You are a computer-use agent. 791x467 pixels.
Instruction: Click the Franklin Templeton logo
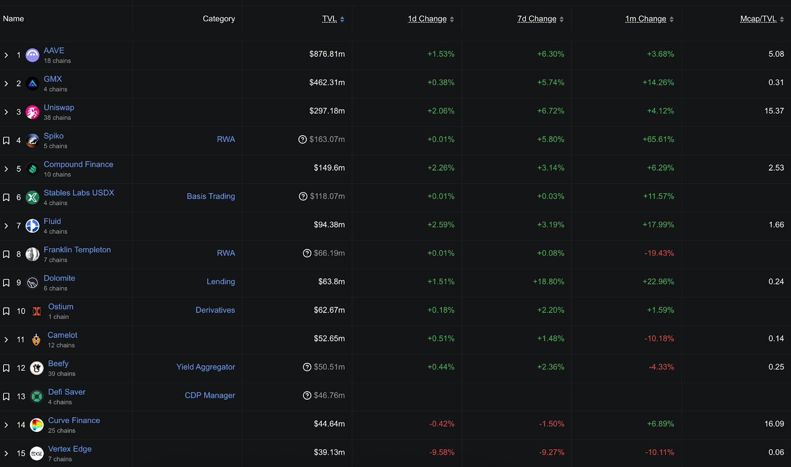coord(33,254)
